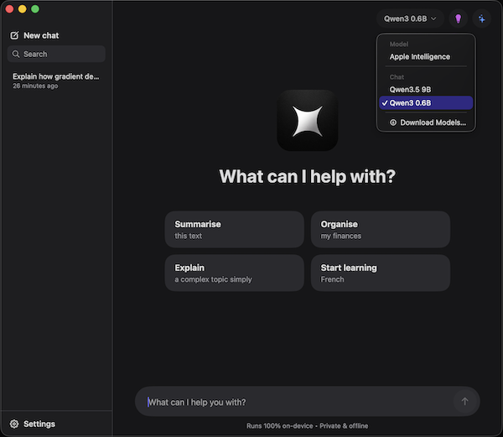Click the large star app logo
The image size is (503, 437).
click(x=308, y=120)
